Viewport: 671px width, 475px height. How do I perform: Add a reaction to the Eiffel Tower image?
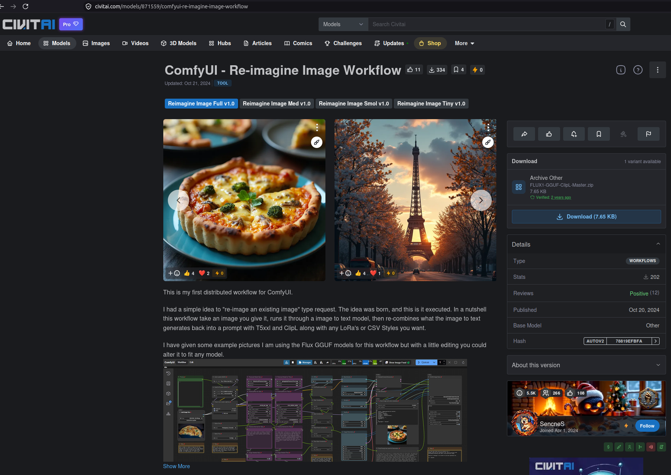pos(345,273)
